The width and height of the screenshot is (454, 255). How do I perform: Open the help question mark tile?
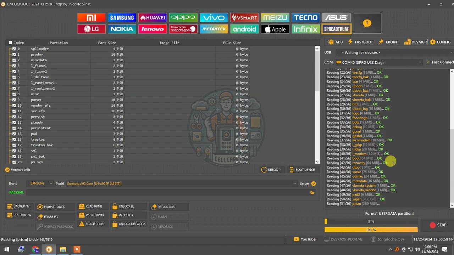[x=367, y=23]
